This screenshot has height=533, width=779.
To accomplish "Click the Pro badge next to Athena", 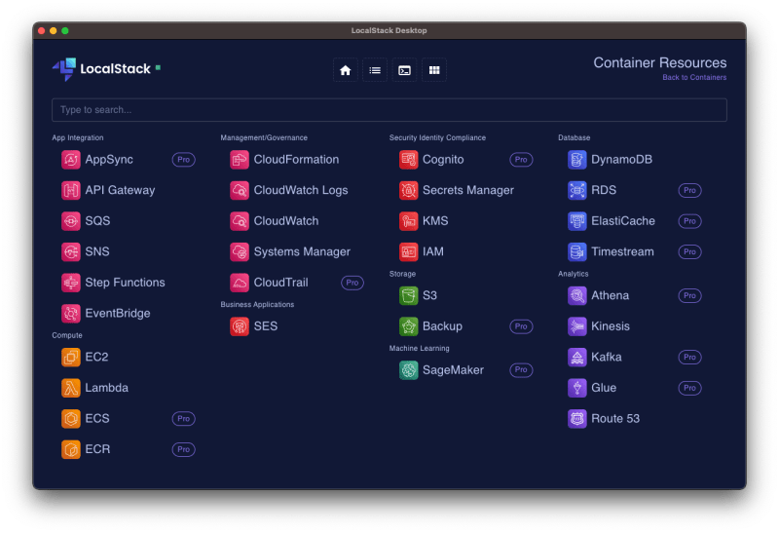I will [x=689, y=296].
